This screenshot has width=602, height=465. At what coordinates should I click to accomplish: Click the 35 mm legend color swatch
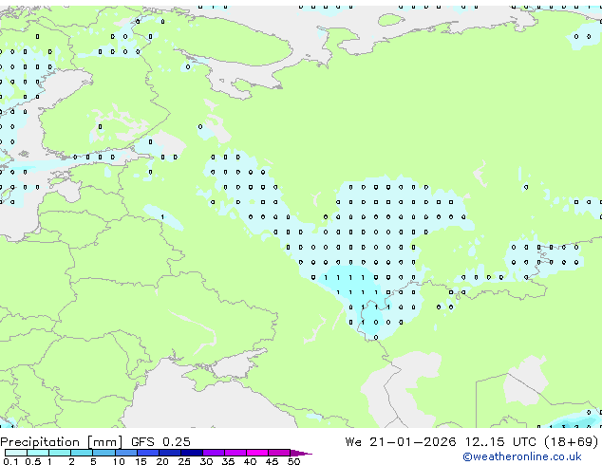235,453
